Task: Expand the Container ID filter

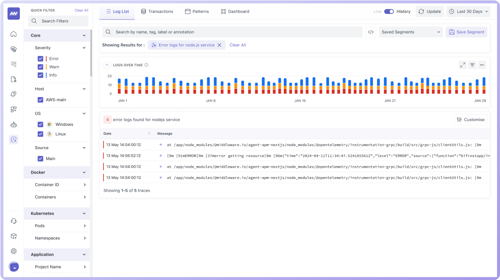Action: 60,185
